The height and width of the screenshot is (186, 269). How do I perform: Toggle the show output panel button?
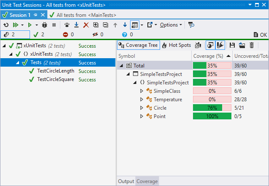tap(135, 25)
